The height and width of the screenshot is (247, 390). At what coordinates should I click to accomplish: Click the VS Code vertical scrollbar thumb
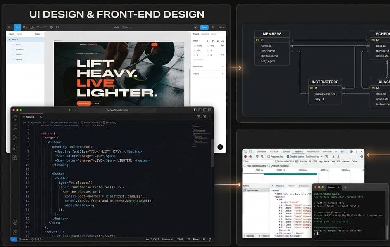pos(212,153)
